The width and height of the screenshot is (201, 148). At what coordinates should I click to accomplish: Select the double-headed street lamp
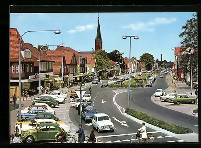click(130, 37)
